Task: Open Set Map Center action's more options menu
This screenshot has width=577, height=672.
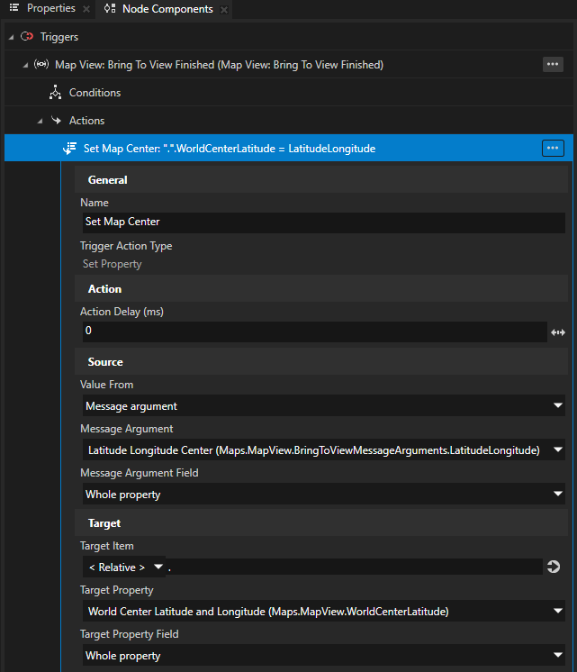Action: tap(553, 148)
